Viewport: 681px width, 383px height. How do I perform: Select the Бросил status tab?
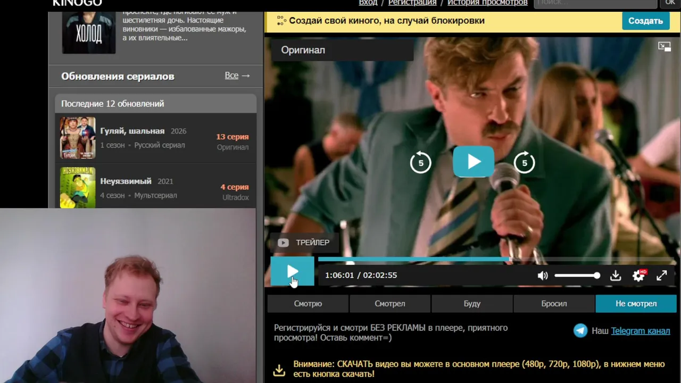click(x=554, y=304)
